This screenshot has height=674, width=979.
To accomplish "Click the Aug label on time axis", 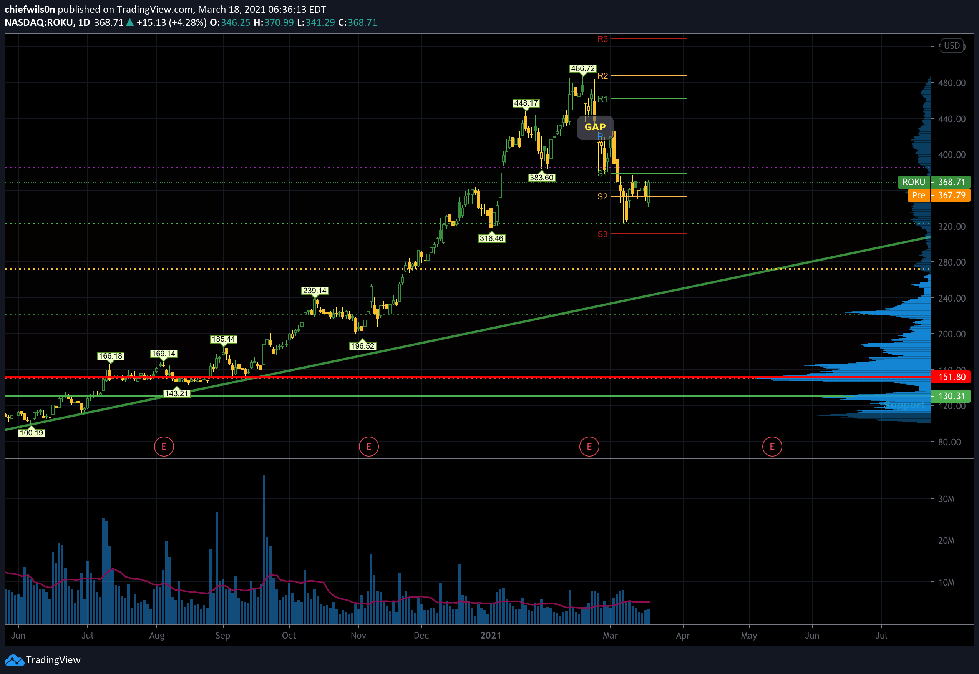I will (x=157, y=636).
